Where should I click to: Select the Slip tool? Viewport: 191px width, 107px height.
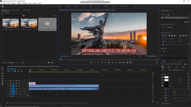[2, 78]
